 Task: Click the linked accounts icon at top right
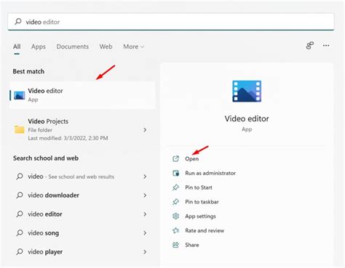coord(310,45)
